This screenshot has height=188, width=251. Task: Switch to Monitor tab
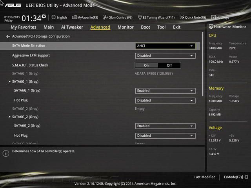[x=125, y=27]
